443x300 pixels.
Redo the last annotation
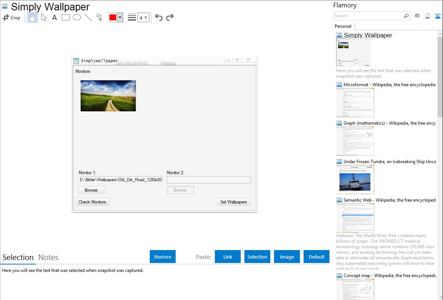tap(170, 18)
